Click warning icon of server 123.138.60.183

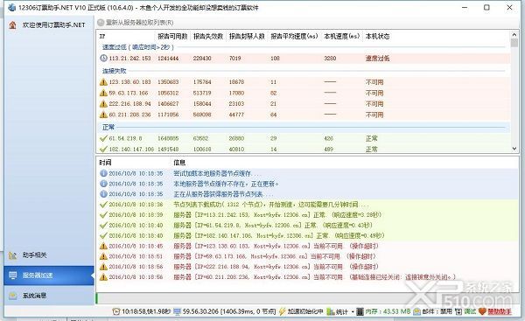pyautogui.click(x=103, y=81)
